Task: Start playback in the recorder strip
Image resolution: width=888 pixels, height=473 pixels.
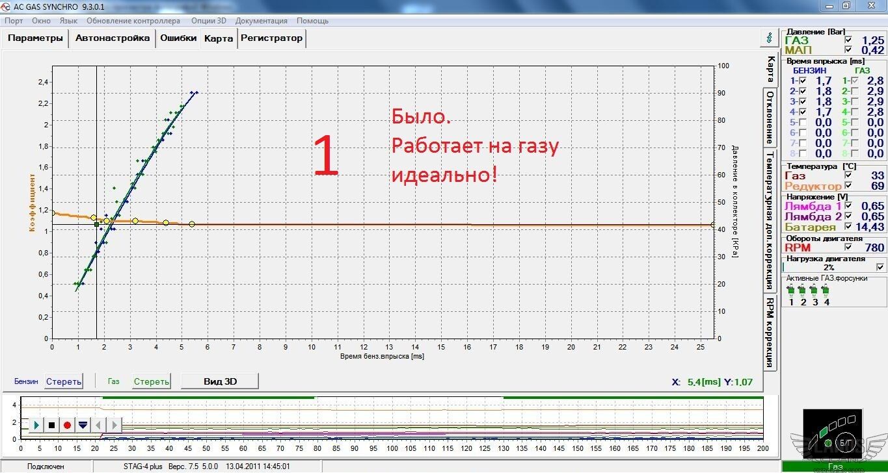Action: (36, 425)
